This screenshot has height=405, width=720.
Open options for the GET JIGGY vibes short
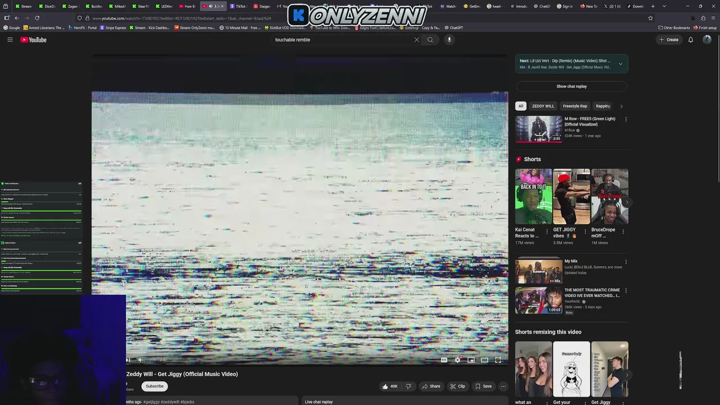(x=585, y=231)
